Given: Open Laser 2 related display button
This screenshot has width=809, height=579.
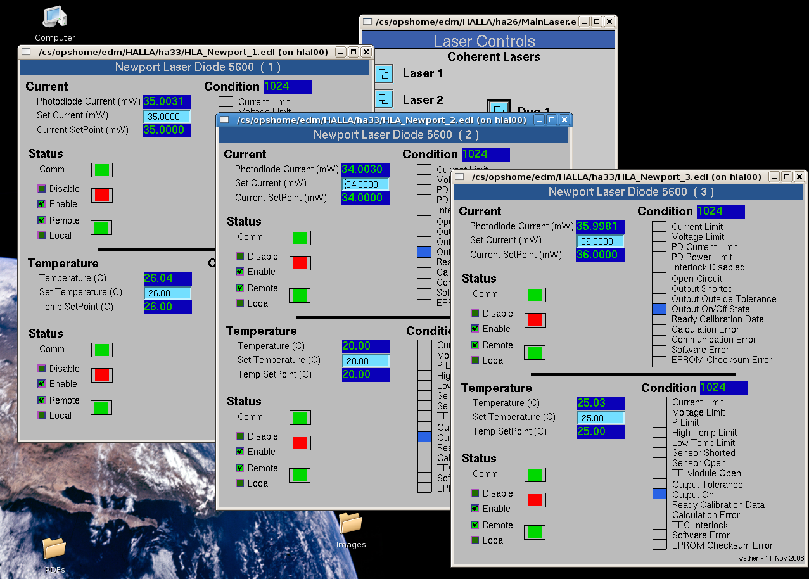Looking at the screenshot, I should pos(383,99).
